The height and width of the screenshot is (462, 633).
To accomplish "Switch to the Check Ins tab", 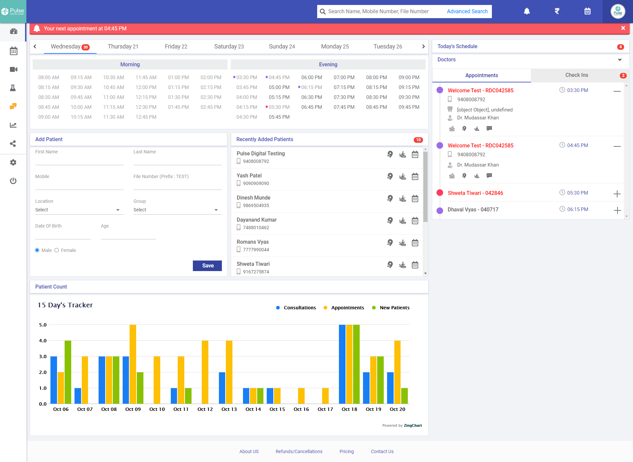I will coord(576,75).
